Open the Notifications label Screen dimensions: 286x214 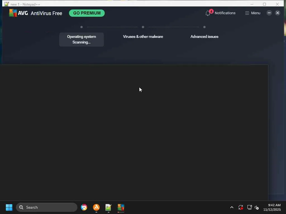pos(225,13)
